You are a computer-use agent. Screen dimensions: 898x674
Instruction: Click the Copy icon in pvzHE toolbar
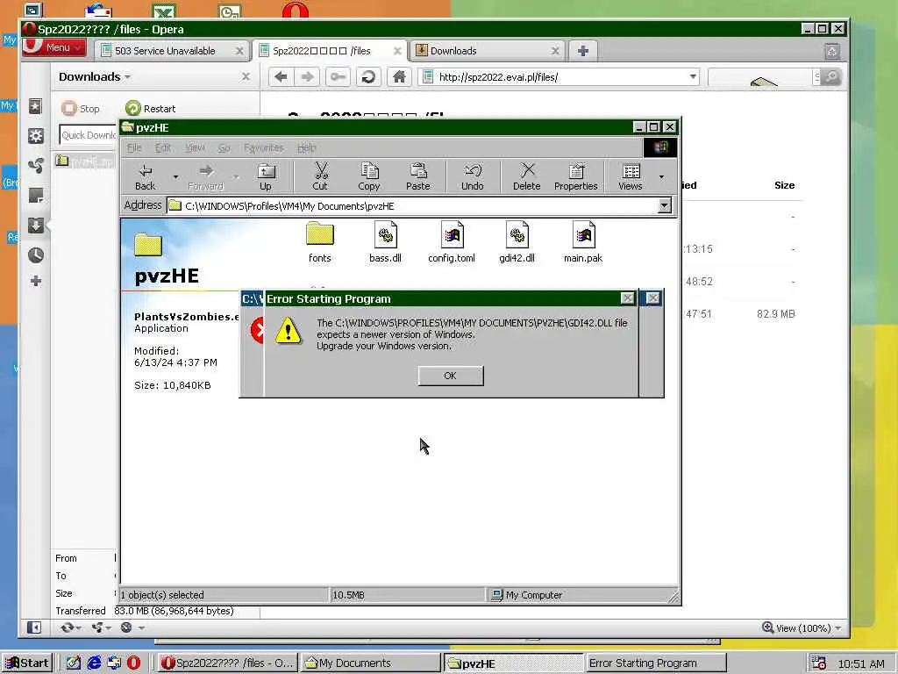click(369, 176)
